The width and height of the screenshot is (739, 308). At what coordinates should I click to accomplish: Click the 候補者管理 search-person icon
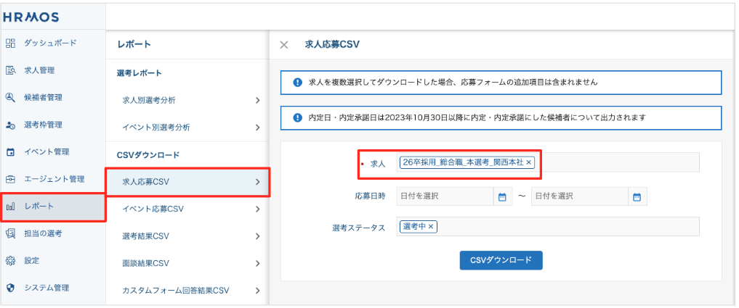click(x=10, y=97)
